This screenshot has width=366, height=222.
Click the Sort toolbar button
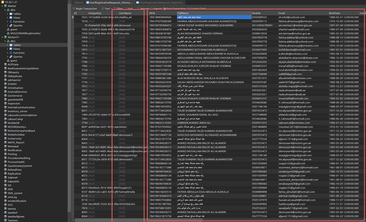point(128,9)
